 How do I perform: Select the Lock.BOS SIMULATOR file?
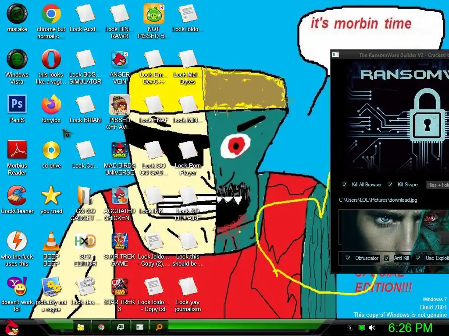[85, 59]
